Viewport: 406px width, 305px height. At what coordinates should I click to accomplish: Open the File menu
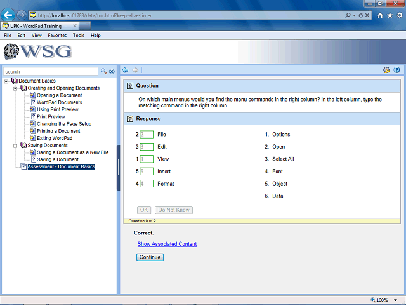tap(8, 36)
